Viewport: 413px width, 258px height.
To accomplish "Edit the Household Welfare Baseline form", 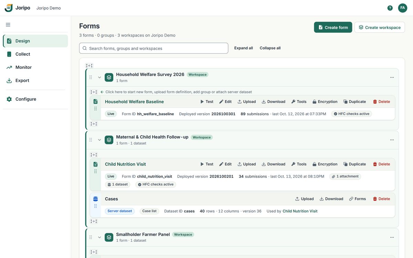I will pyautogui.click(x=225, y=102).
